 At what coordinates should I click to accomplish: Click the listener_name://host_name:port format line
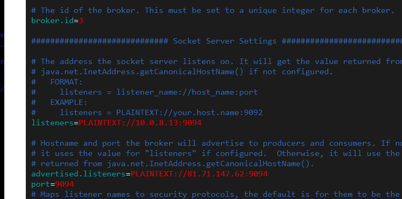coord(187,92)
